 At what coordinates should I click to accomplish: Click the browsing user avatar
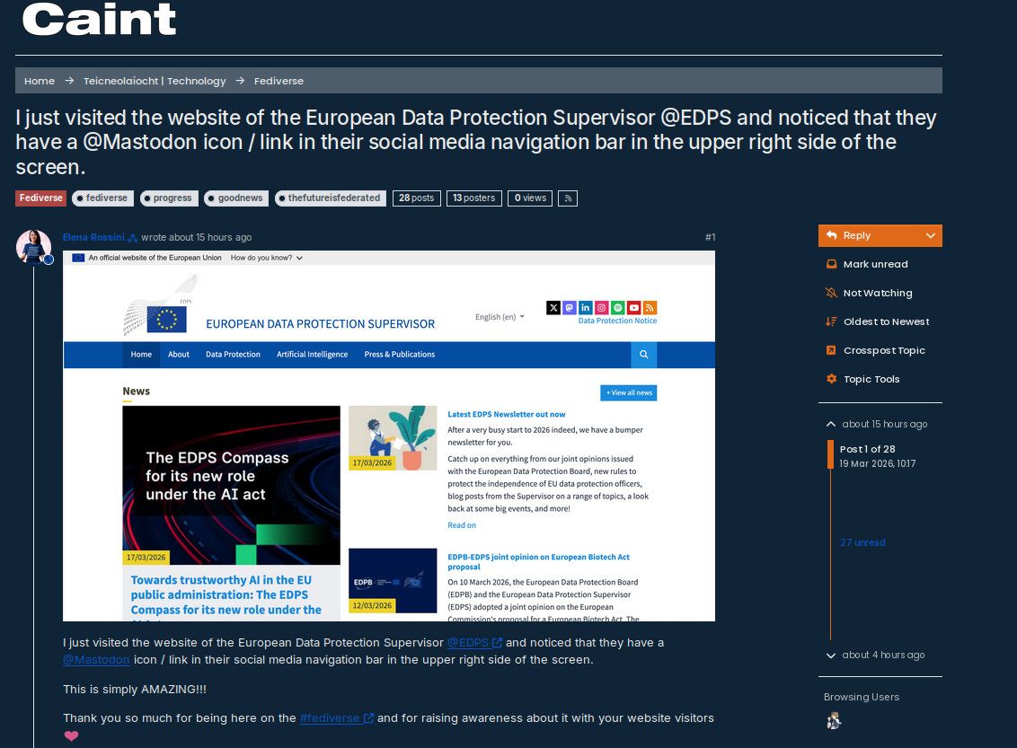pyautogui.click(x=834, y=720)
